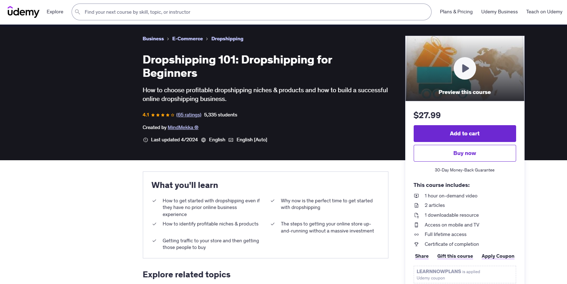Go to Business breadcrumb

pyautogui.click(x=153, y=39)
